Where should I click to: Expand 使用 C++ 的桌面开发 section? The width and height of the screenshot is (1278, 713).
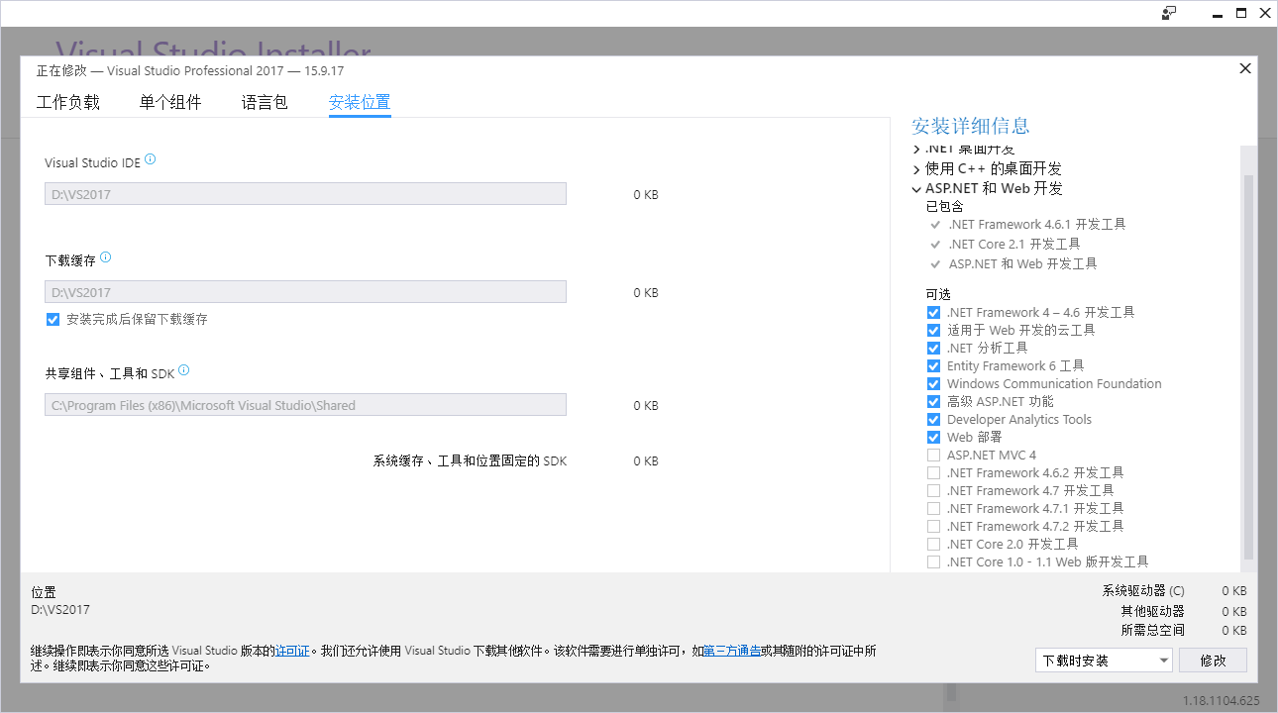click(916, 169)
